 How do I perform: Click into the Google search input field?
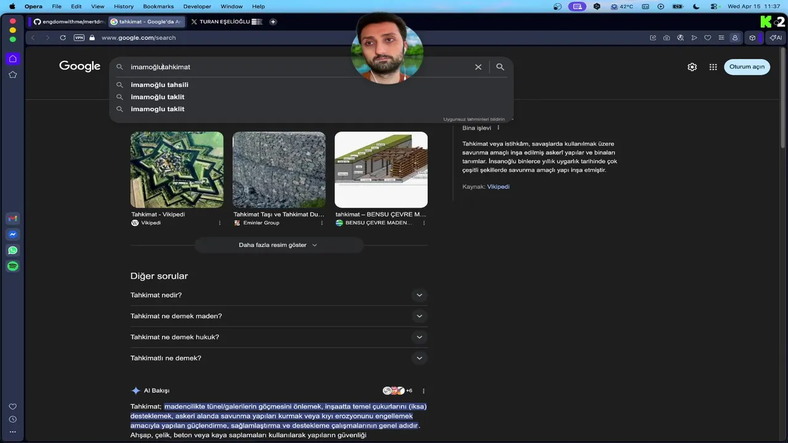(299, 67)
